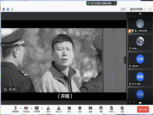The image size is (153, 115).
Task: Open the meeting info icon
Action: click(4, 9)
